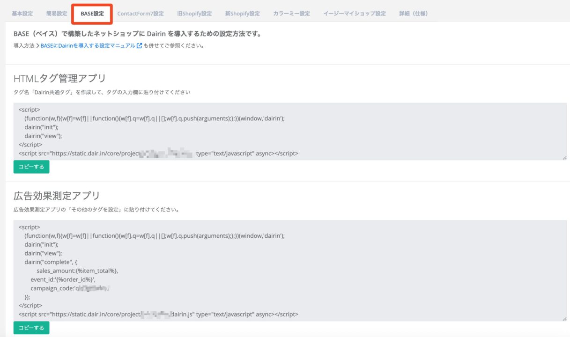Viewport: 570px width, 337px height.
Task: Grab resize handle of the HTMLタグ管理アプリ code box
Action: tap(564, 158)
